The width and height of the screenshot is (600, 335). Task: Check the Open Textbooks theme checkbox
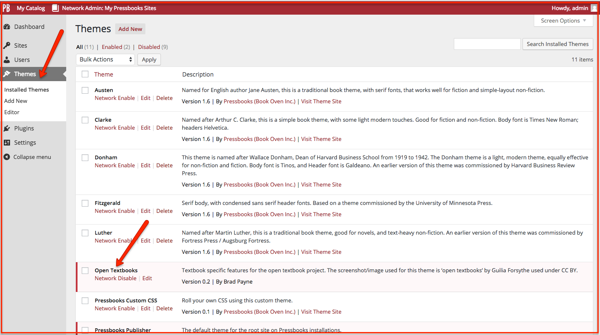coord(85,271)
